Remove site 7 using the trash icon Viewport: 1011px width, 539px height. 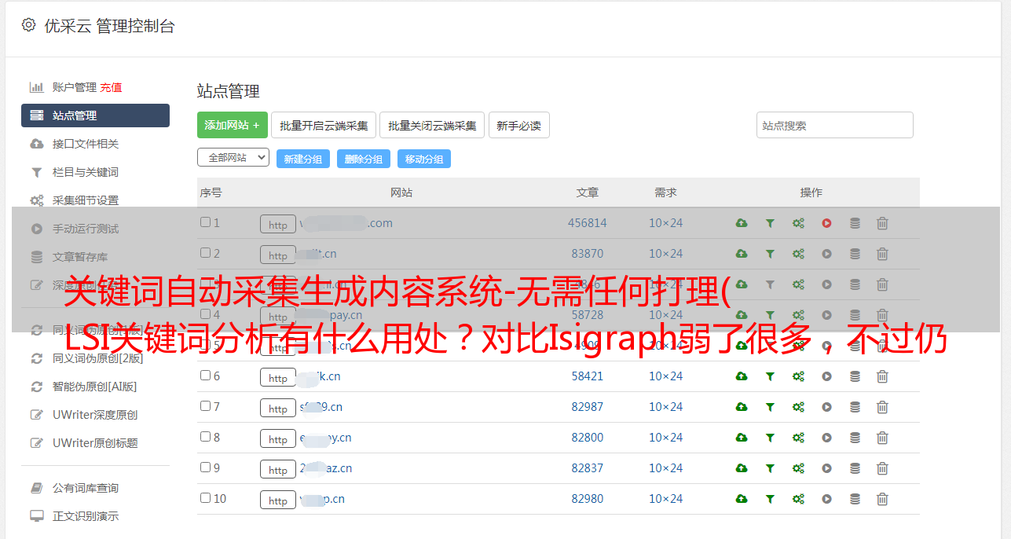point(882,407)
